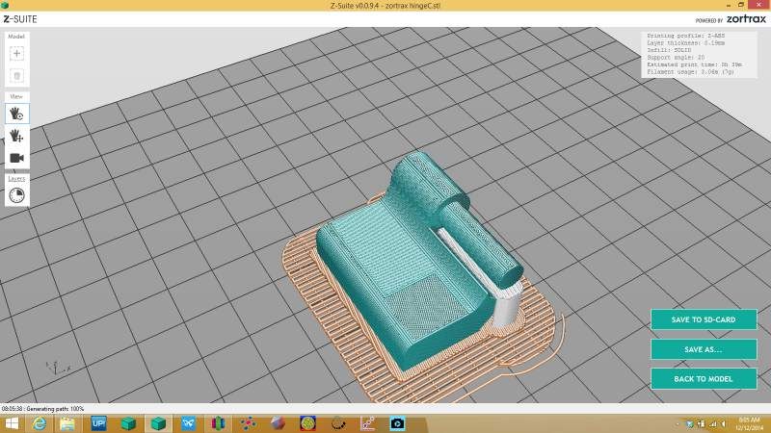771x433 pixels.
Task: Switch to active Z-Suite taskbar icon
Action: (158, 423)
